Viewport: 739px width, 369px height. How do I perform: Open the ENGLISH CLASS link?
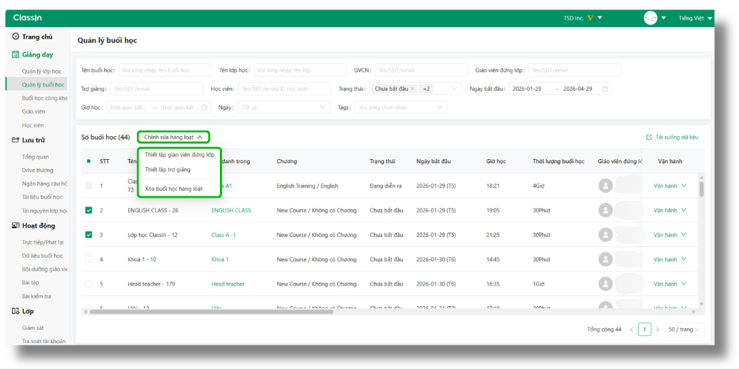pos(231,211)
